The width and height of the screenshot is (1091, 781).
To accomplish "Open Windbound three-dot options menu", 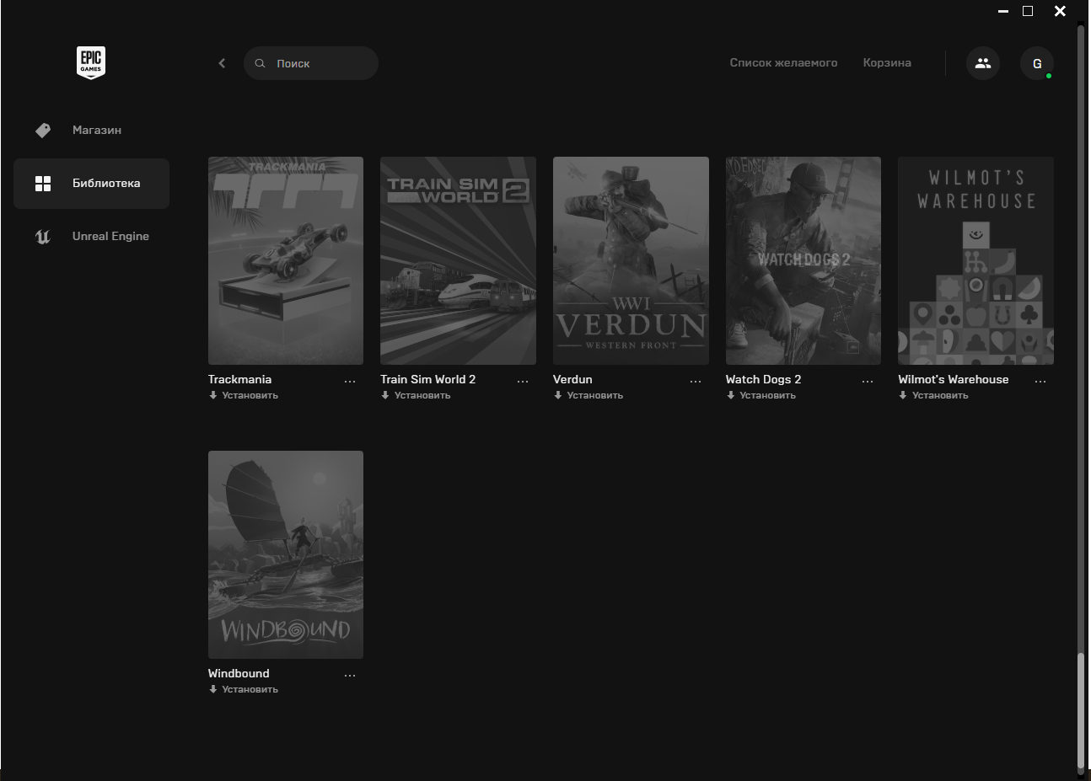I will pyautogui.click(x=350, y=675).
